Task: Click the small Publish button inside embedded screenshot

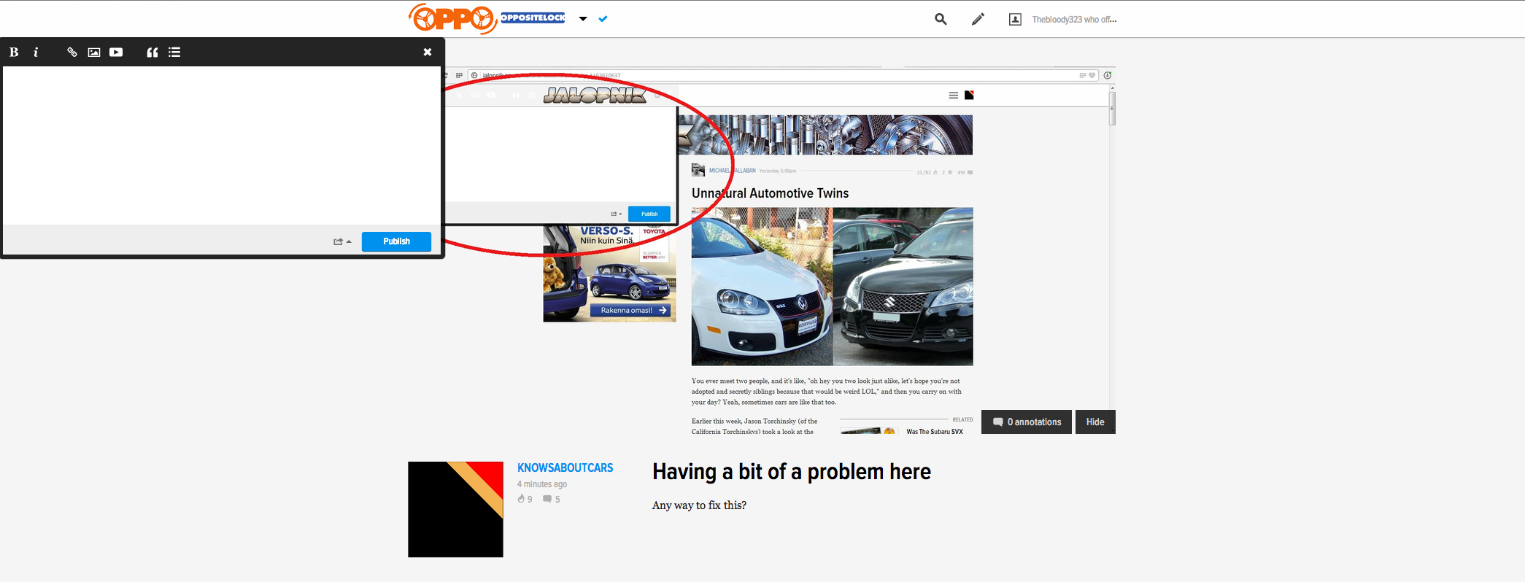Action: tap(649, 214)
